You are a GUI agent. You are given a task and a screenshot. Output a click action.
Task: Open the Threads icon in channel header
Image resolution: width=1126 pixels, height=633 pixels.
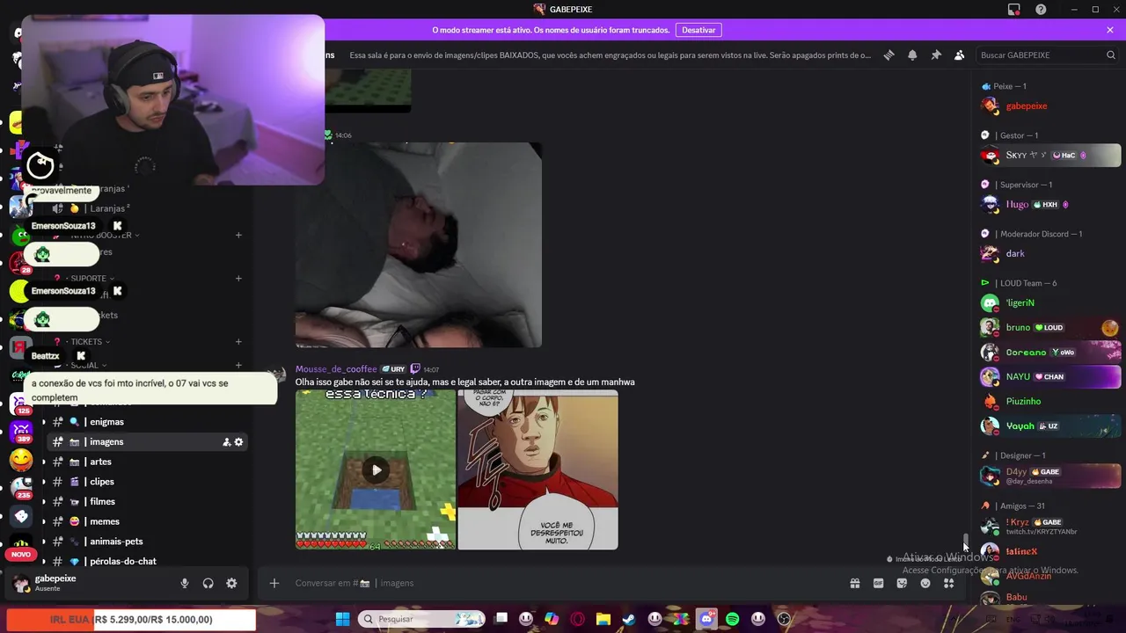tap(888, 55)
